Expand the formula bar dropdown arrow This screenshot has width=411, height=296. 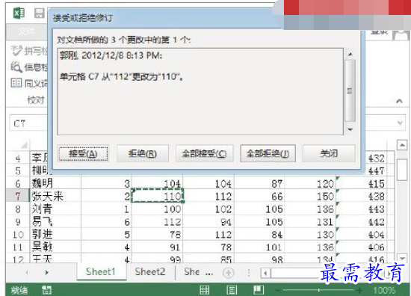(400, 123)
